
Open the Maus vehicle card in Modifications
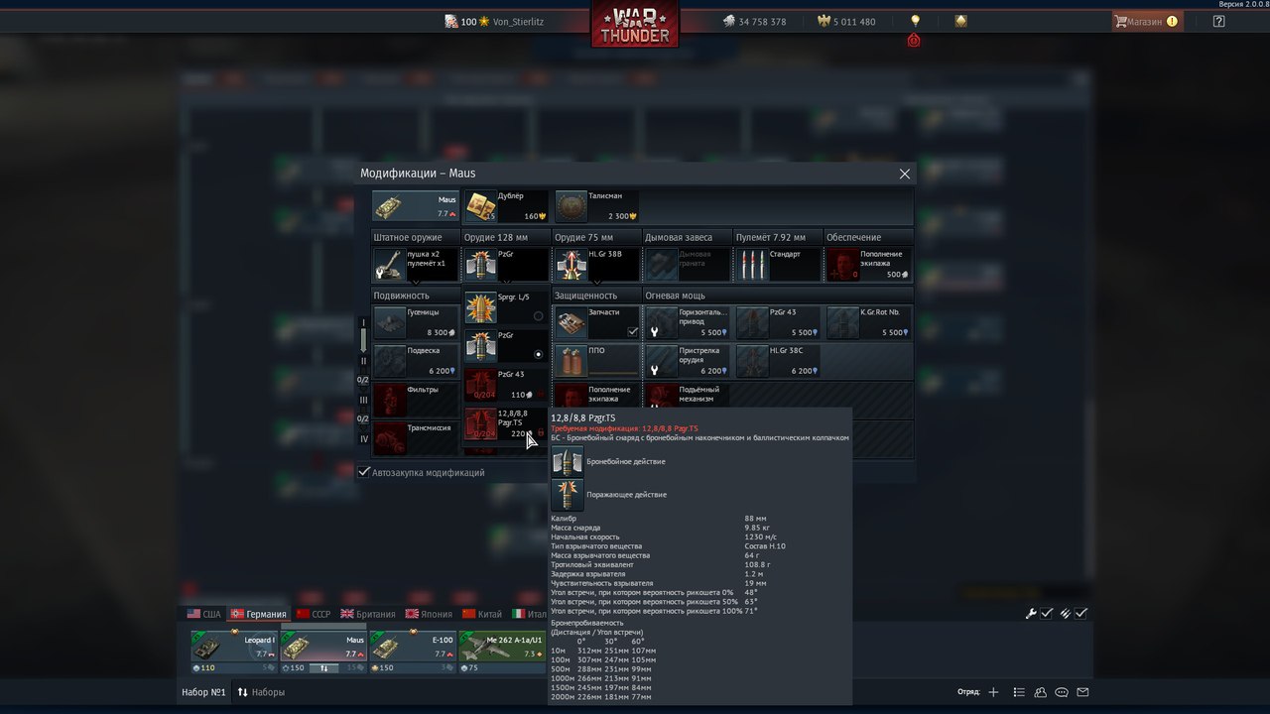(x=416, y=206)
